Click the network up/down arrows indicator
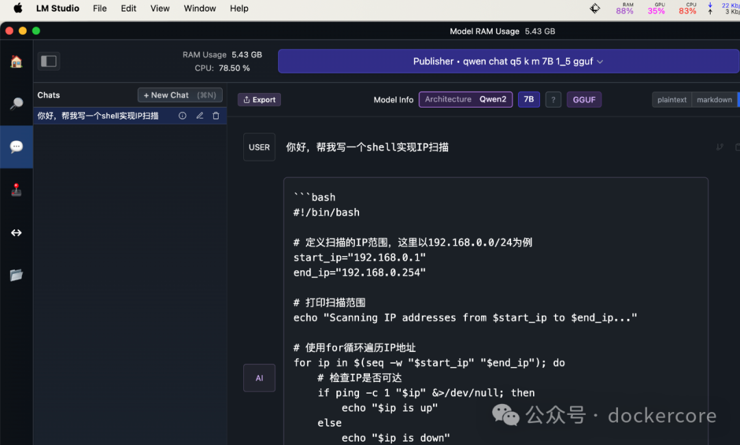The image size is (740, 445). click(x=710, y=8)
